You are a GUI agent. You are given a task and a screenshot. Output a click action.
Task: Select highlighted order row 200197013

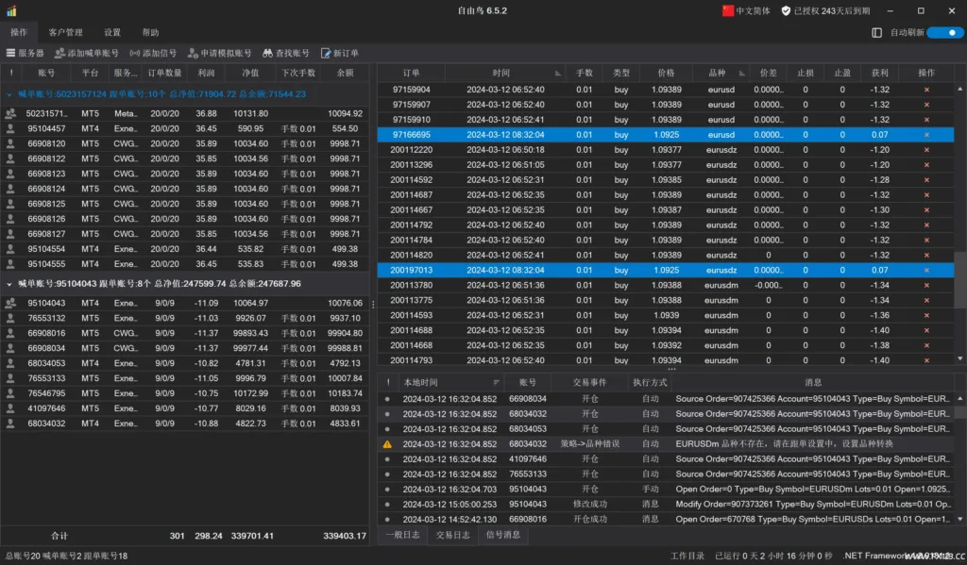[666, 270]
